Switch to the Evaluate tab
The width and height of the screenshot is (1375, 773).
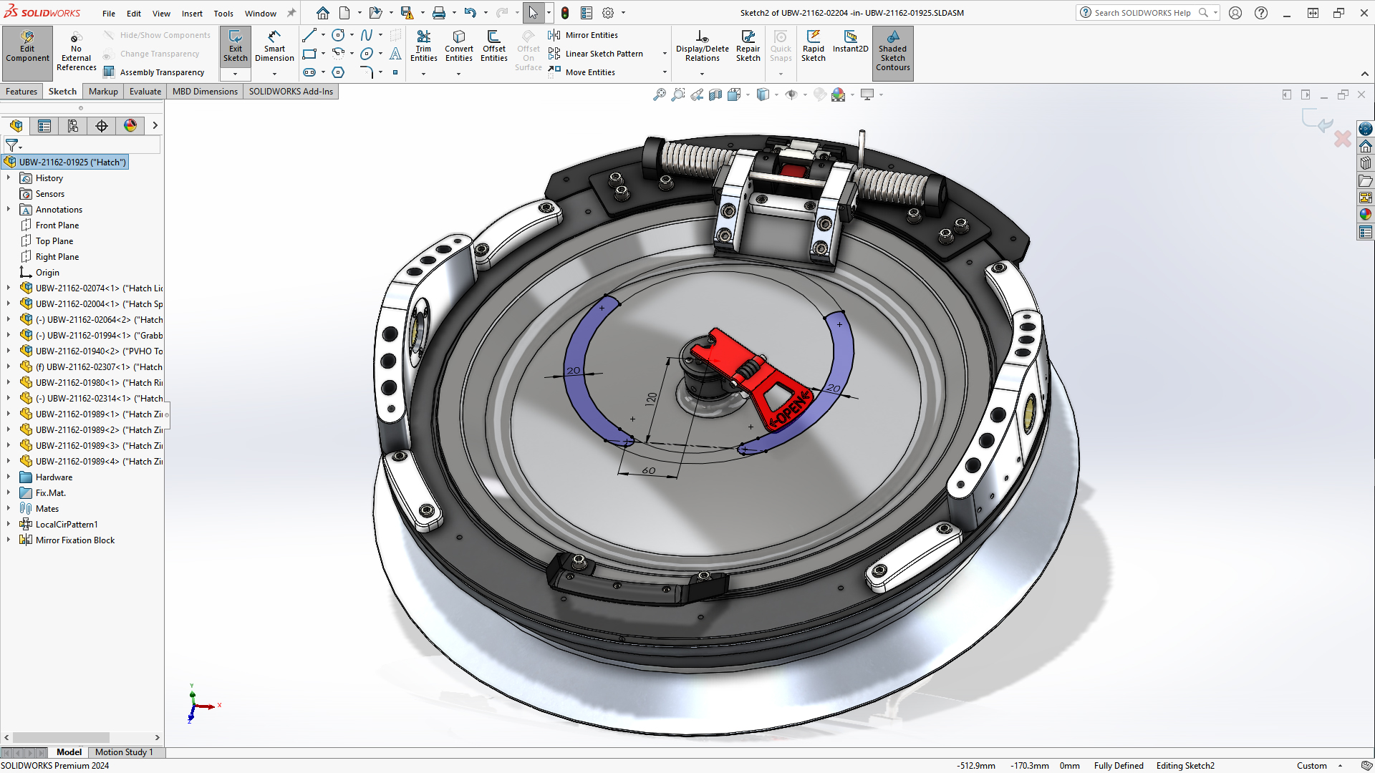[x=145, y=92]
